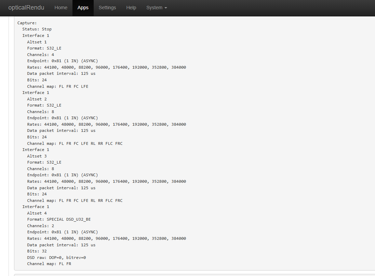Image resolution: width=375 pixels, height=276 pixels.
Task: Click the opticalRendu brand link
Action: 26,8
